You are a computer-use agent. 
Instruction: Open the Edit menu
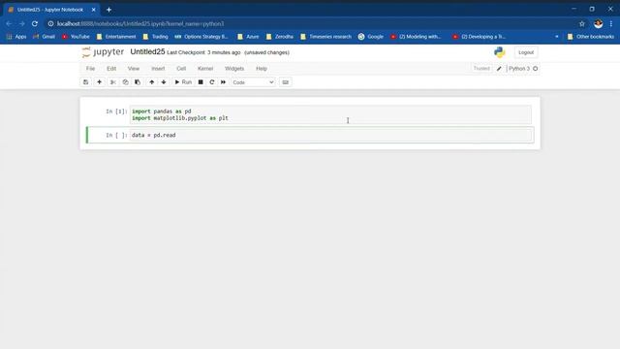click(x=111, y=69)
